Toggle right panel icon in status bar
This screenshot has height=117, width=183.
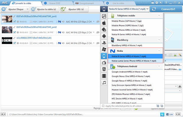pyautogui.click(x=178, y=114)
